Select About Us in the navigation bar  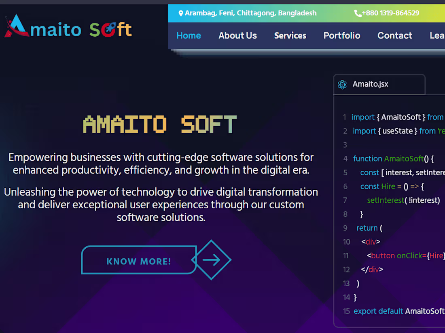point(237,36)
